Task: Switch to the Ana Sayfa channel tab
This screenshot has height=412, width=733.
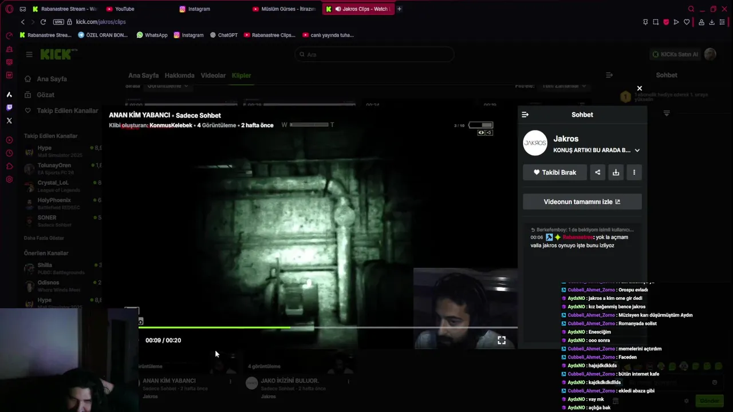Action: pos(143,76)
